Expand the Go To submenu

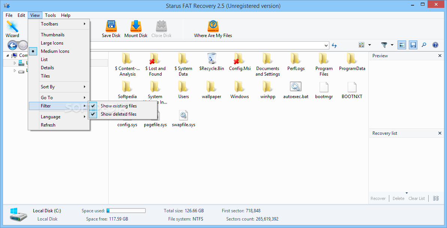pos(59,97)
